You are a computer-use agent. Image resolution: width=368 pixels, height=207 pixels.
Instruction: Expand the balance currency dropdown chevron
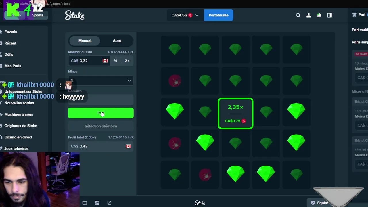tap(197, 15)
